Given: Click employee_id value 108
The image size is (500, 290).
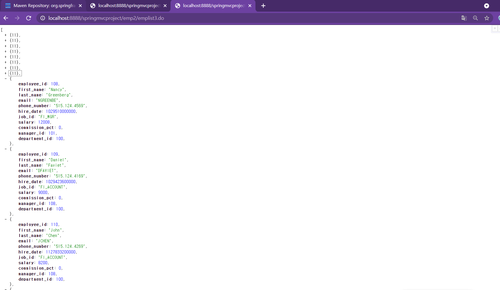Looking at the screenshot, I should pos(54,84).
